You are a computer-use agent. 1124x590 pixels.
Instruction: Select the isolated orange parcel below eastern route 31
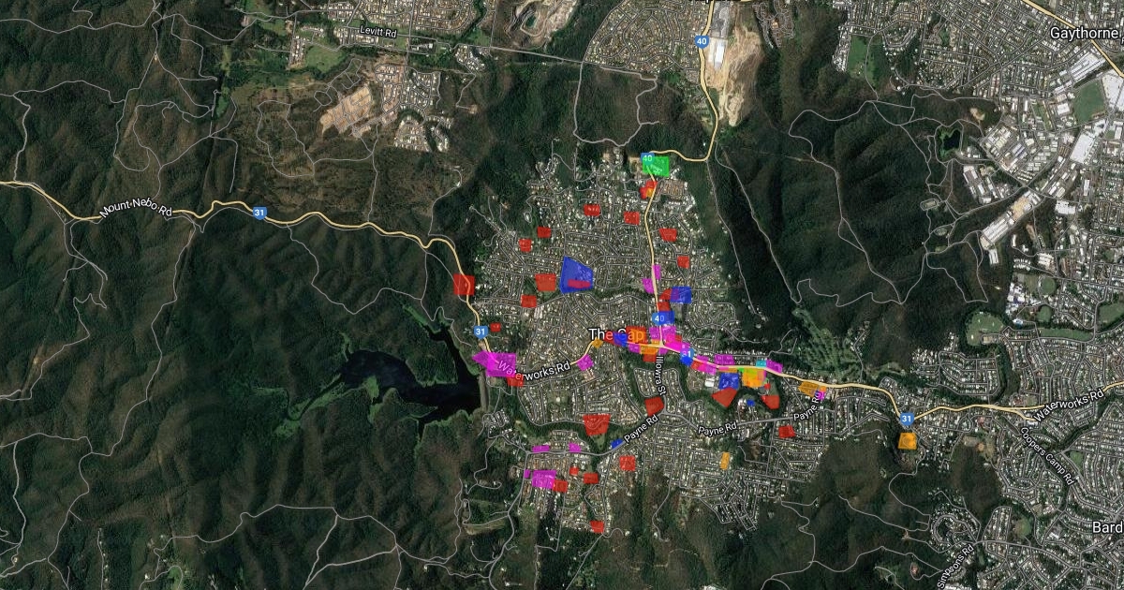(x=907, y=440)
